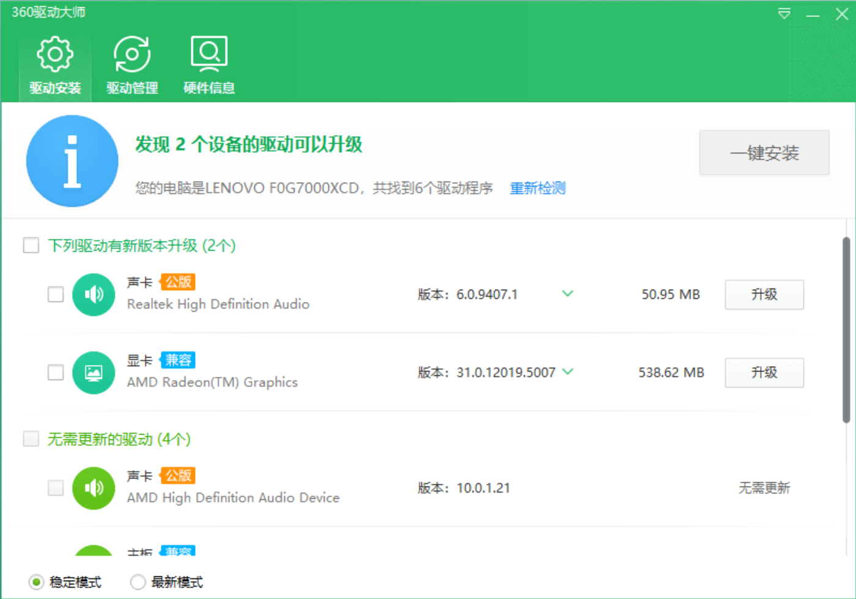Click the 公版 tag on AMD audio row

pos(178,475)
